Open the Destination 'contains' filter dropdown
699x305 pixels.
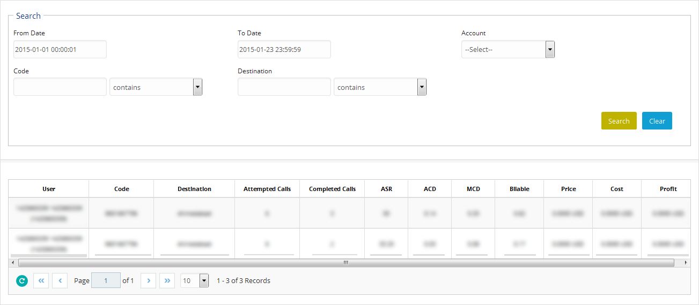click(380, 87)
